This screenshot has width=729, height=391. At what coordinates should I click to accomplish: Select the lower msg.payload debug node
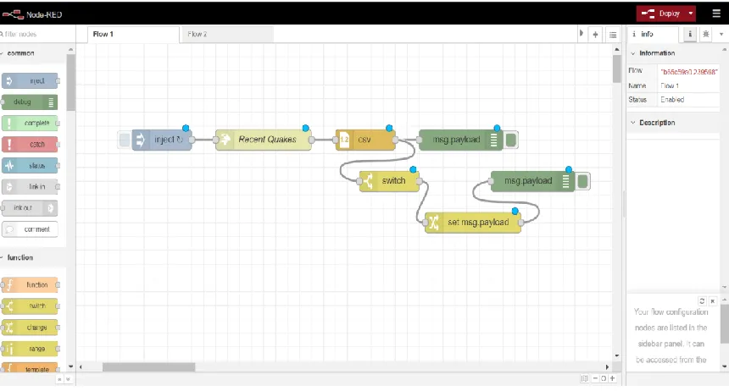(533, 181)
